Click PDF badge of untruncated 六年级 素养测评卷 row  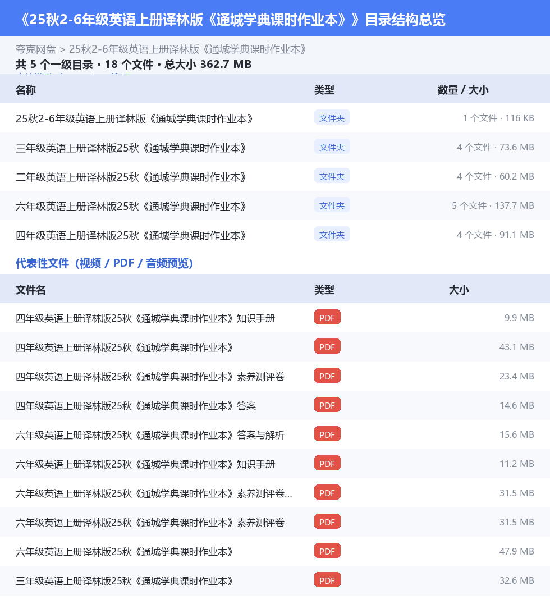tap(327, 521)
